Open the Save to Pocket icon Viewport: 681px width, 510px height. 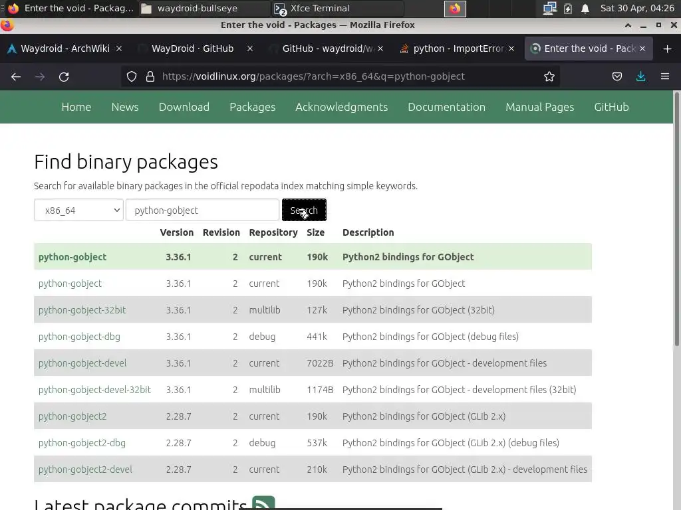click(616, 77)
